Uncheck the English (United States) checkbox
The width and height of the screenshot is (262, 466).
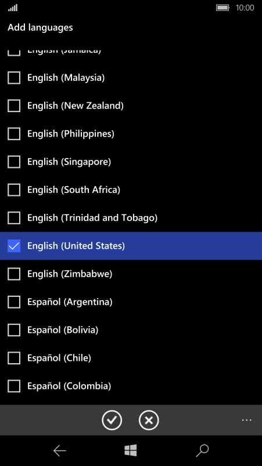[14, 246]
